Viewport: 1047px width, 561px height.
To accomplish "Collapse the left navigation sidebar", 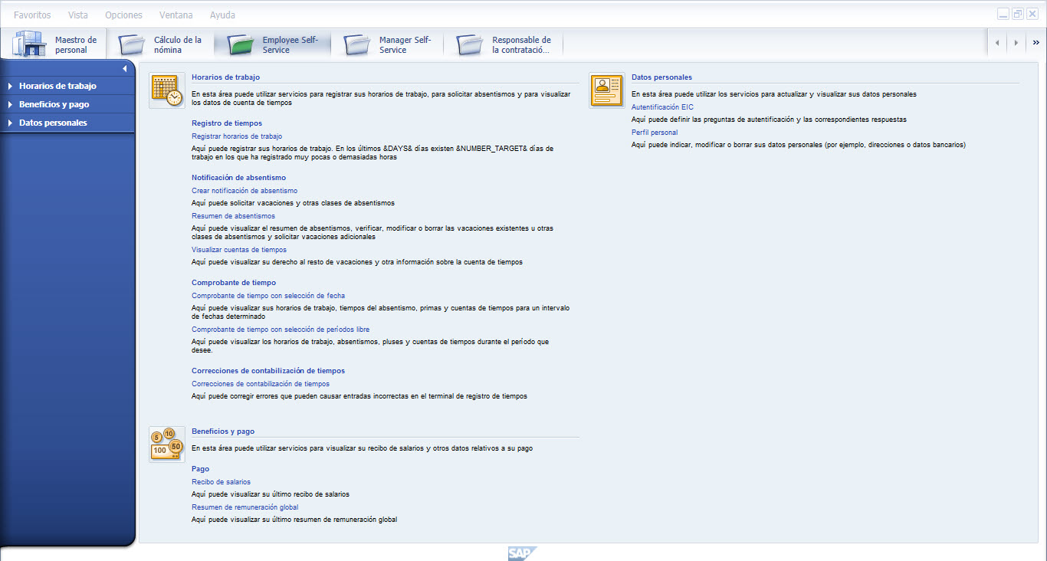I will tap(123, 67).
